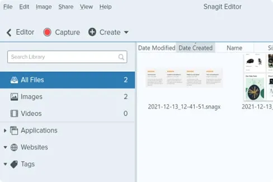Open the Create dropdown arrow
The height and width of the screenshot is (182, 273).
pyautogui.click(x=126, y=32)
